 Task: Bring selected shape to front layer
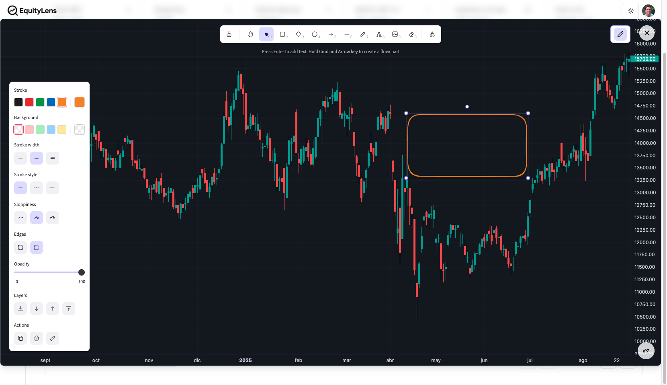click(x=69, y=309)
